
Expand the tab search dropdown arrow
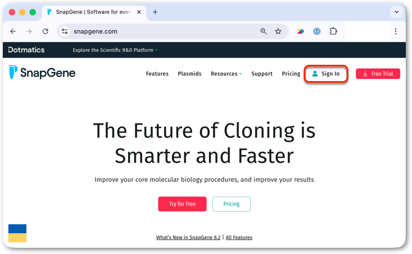[x=396, y=12]
